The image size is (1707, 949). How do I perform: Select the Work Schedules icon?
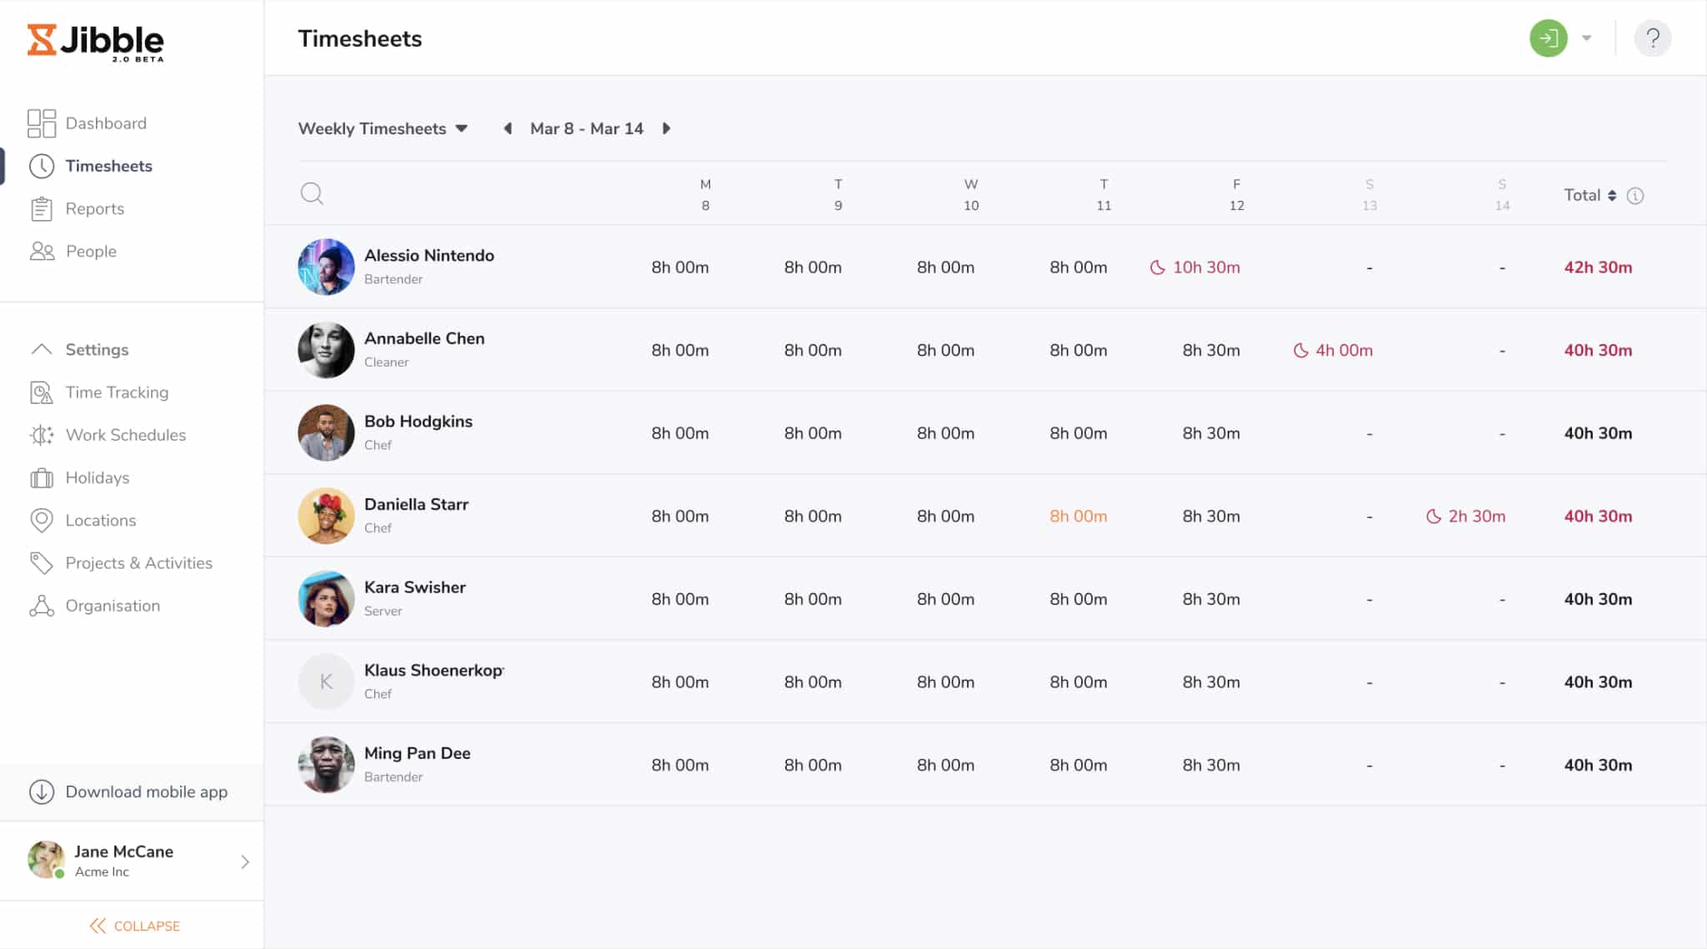click(x=41, y=434)
